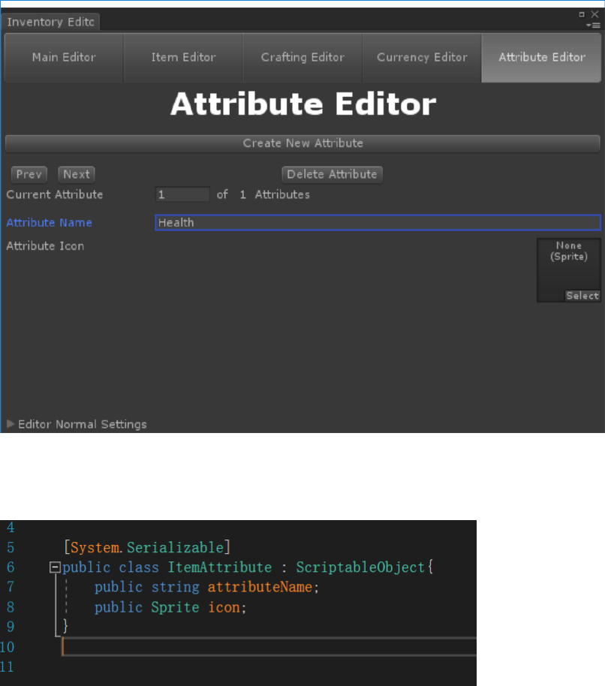This screenshot has width=605, height=686.
Task: Click the Attribute Icon label
Action: click(x=45, y=246)
